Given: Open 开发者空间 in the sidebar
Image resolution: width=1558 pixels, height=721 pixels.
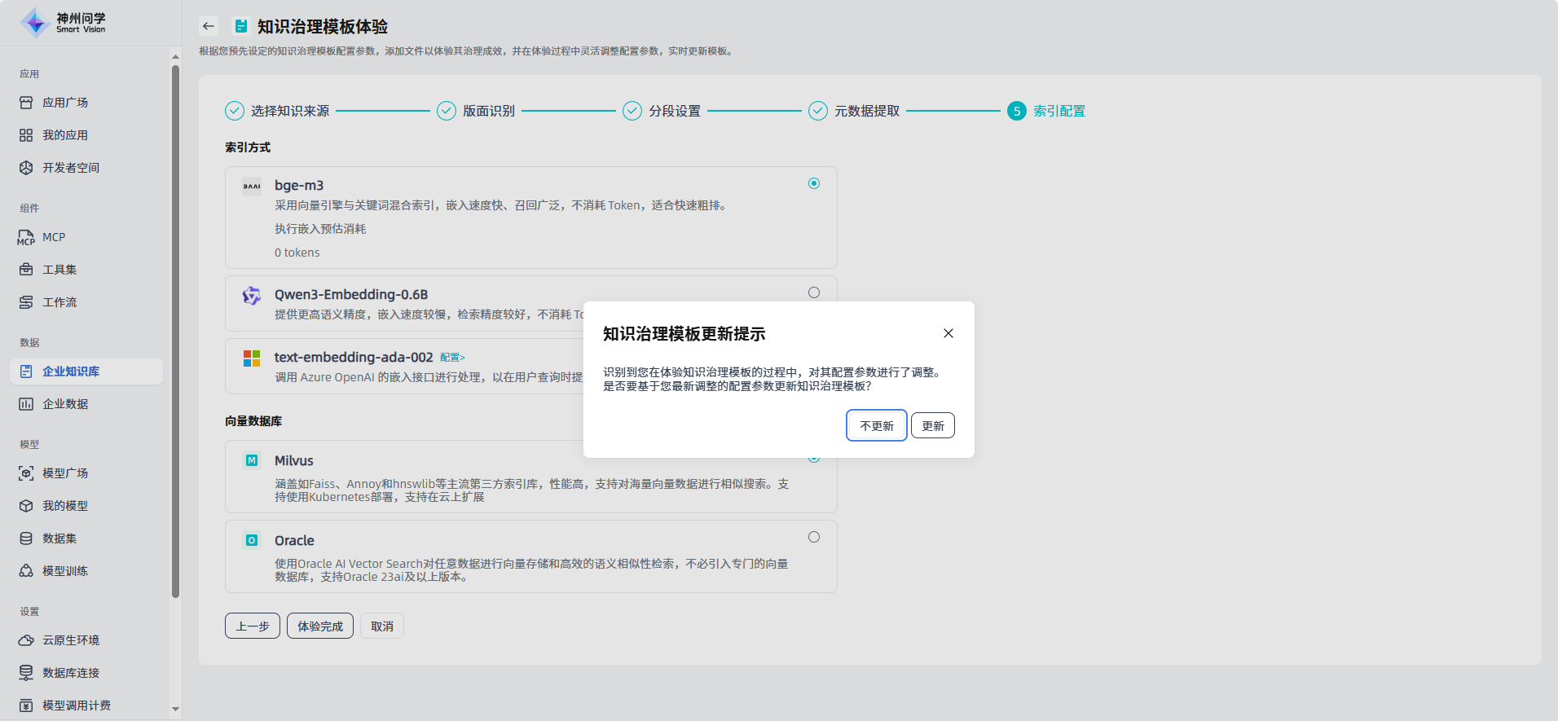Looking at the screenshot, I should pyautogui.click(x=70, y=168).
